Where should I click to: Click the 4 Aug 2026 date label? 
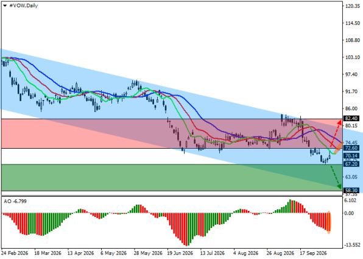[x=246, y=253]
